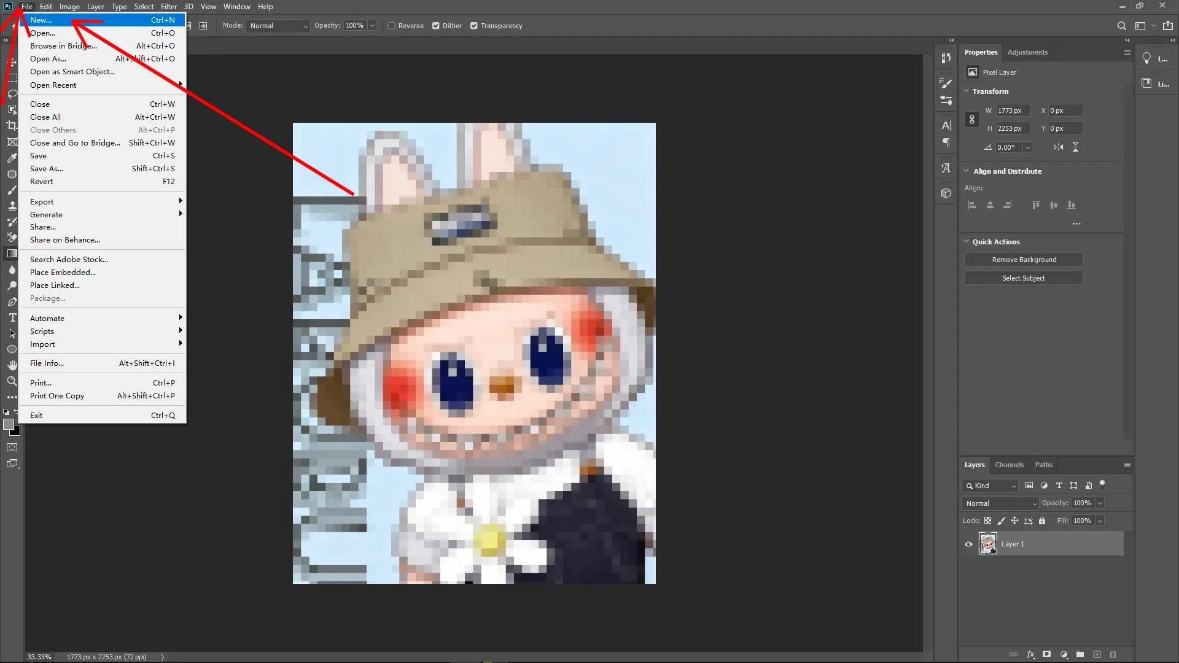Click the Remove Background button
This screenshot has height=663, width=1179.
coord(1024,259)
